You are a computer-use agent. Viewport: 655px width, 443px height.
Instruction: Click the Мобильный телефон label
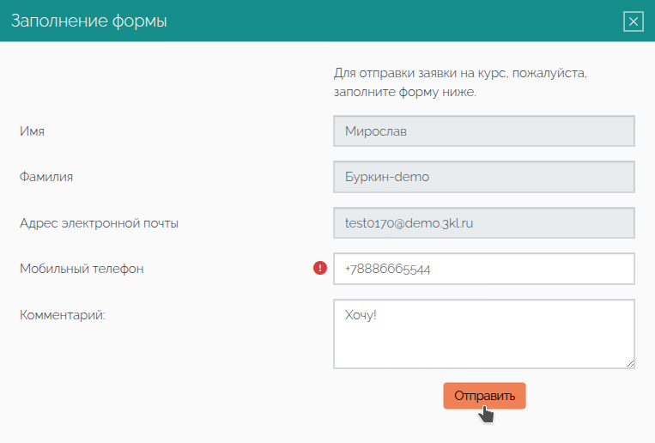82,269
